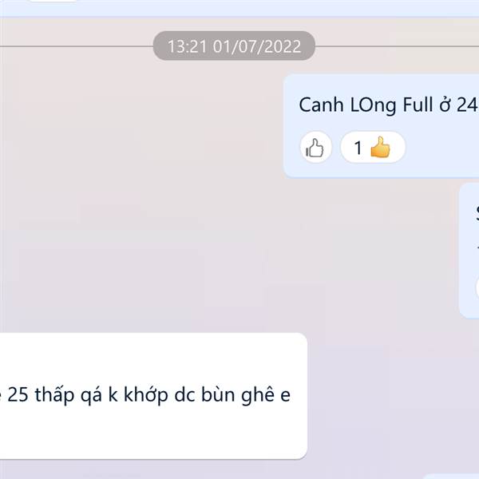This screenshot has height=479, width=479.
Task: Click empty space below white message text
Action: tap(152, 433)
